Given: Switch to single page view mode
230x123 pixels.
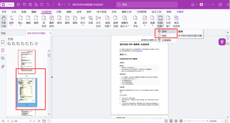Looking at the screenshot, I should pyautogui.click(x=166, y=121).
